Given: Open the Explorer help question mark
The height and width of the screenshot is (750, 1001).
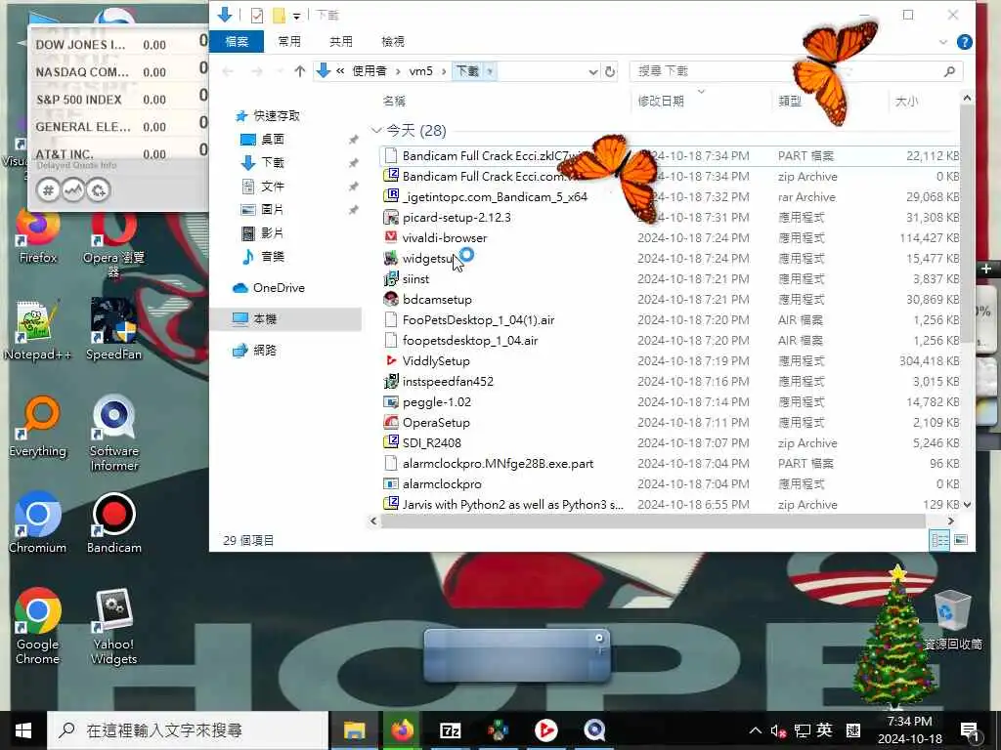Looking at the screenshot, I should coord(965,42).
